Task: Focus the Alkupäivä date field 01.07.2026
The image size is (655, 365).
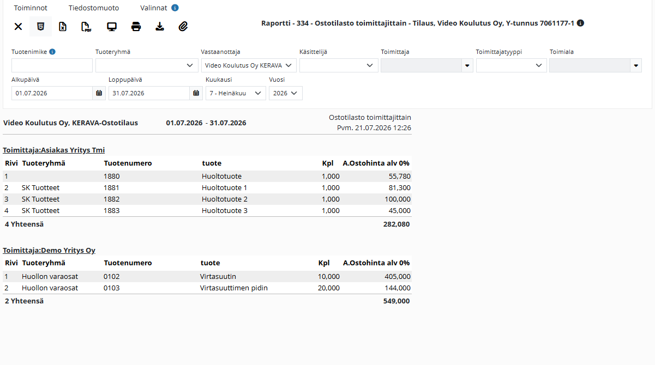Action: point(52,93)
